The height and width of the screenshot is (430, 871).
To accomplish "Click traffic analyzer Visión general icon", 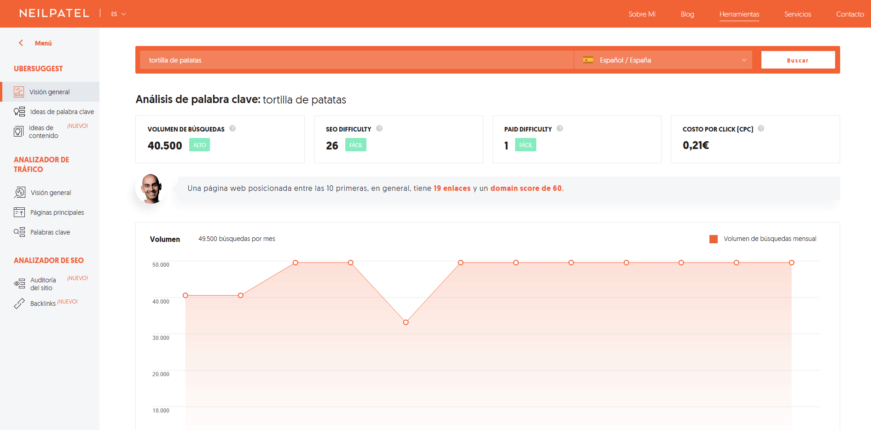I will [19, 192].
